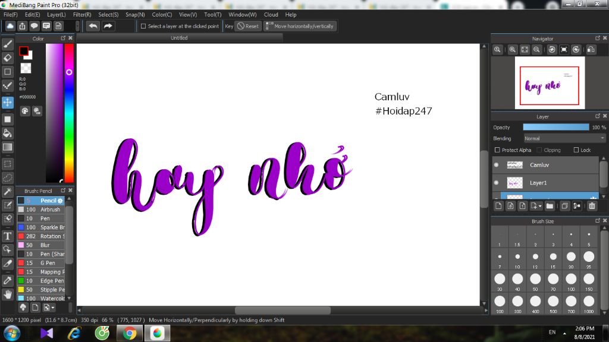Click EN language indicator in tray

[x=552, y=332]
